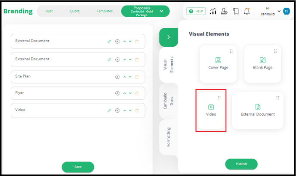296x176 pixels.
Task: Select the Blank Page element card
Action: click(262, 64)
